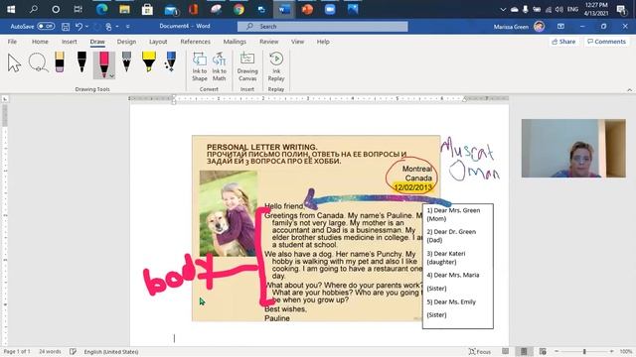
Task: Open the File menu
Action: (12, 42)
